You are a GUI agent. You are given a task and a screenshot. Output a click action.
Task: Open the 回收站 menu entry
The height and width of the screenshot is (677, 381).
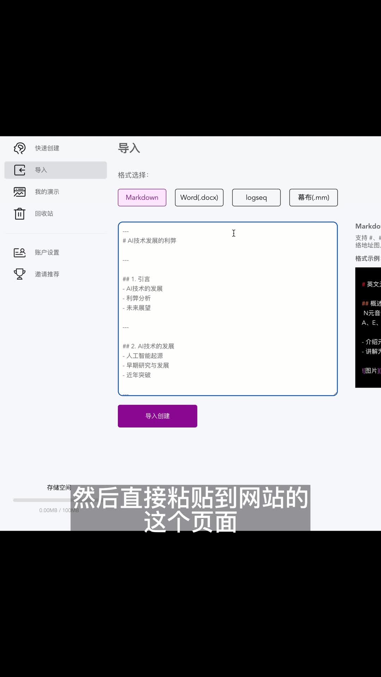(44, 214)
